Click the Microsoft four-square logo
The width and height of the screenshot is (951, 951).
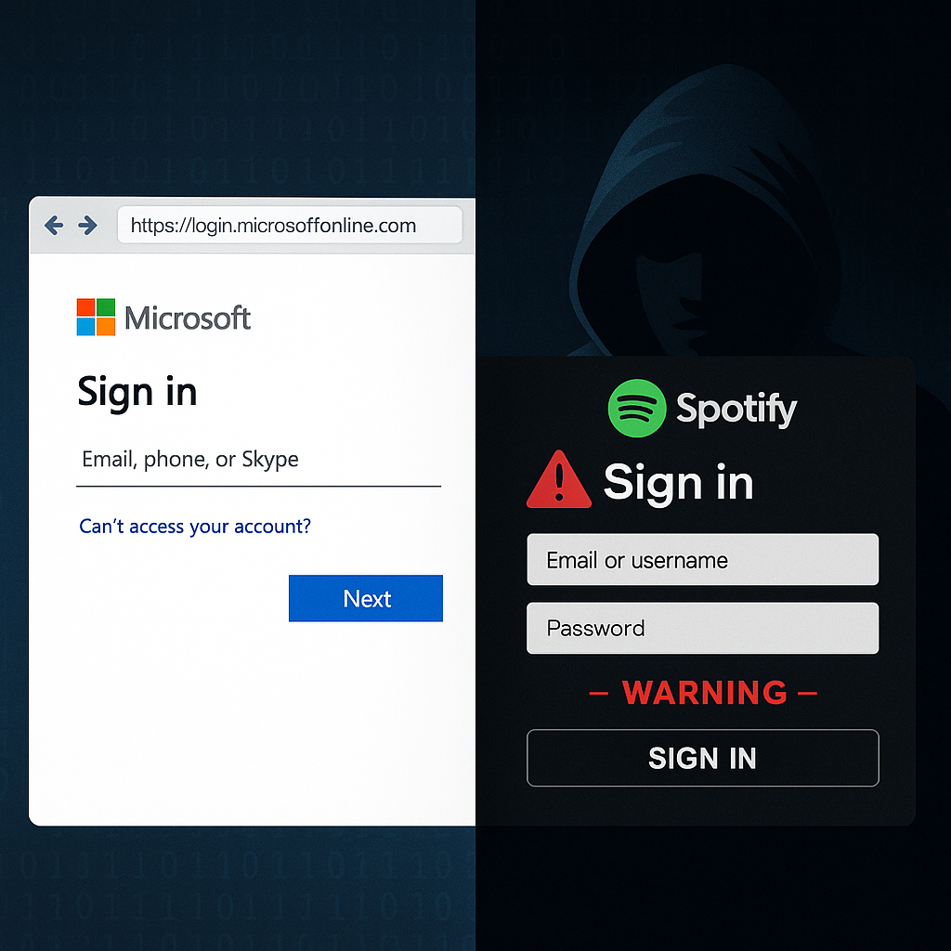tap(96, 318)
